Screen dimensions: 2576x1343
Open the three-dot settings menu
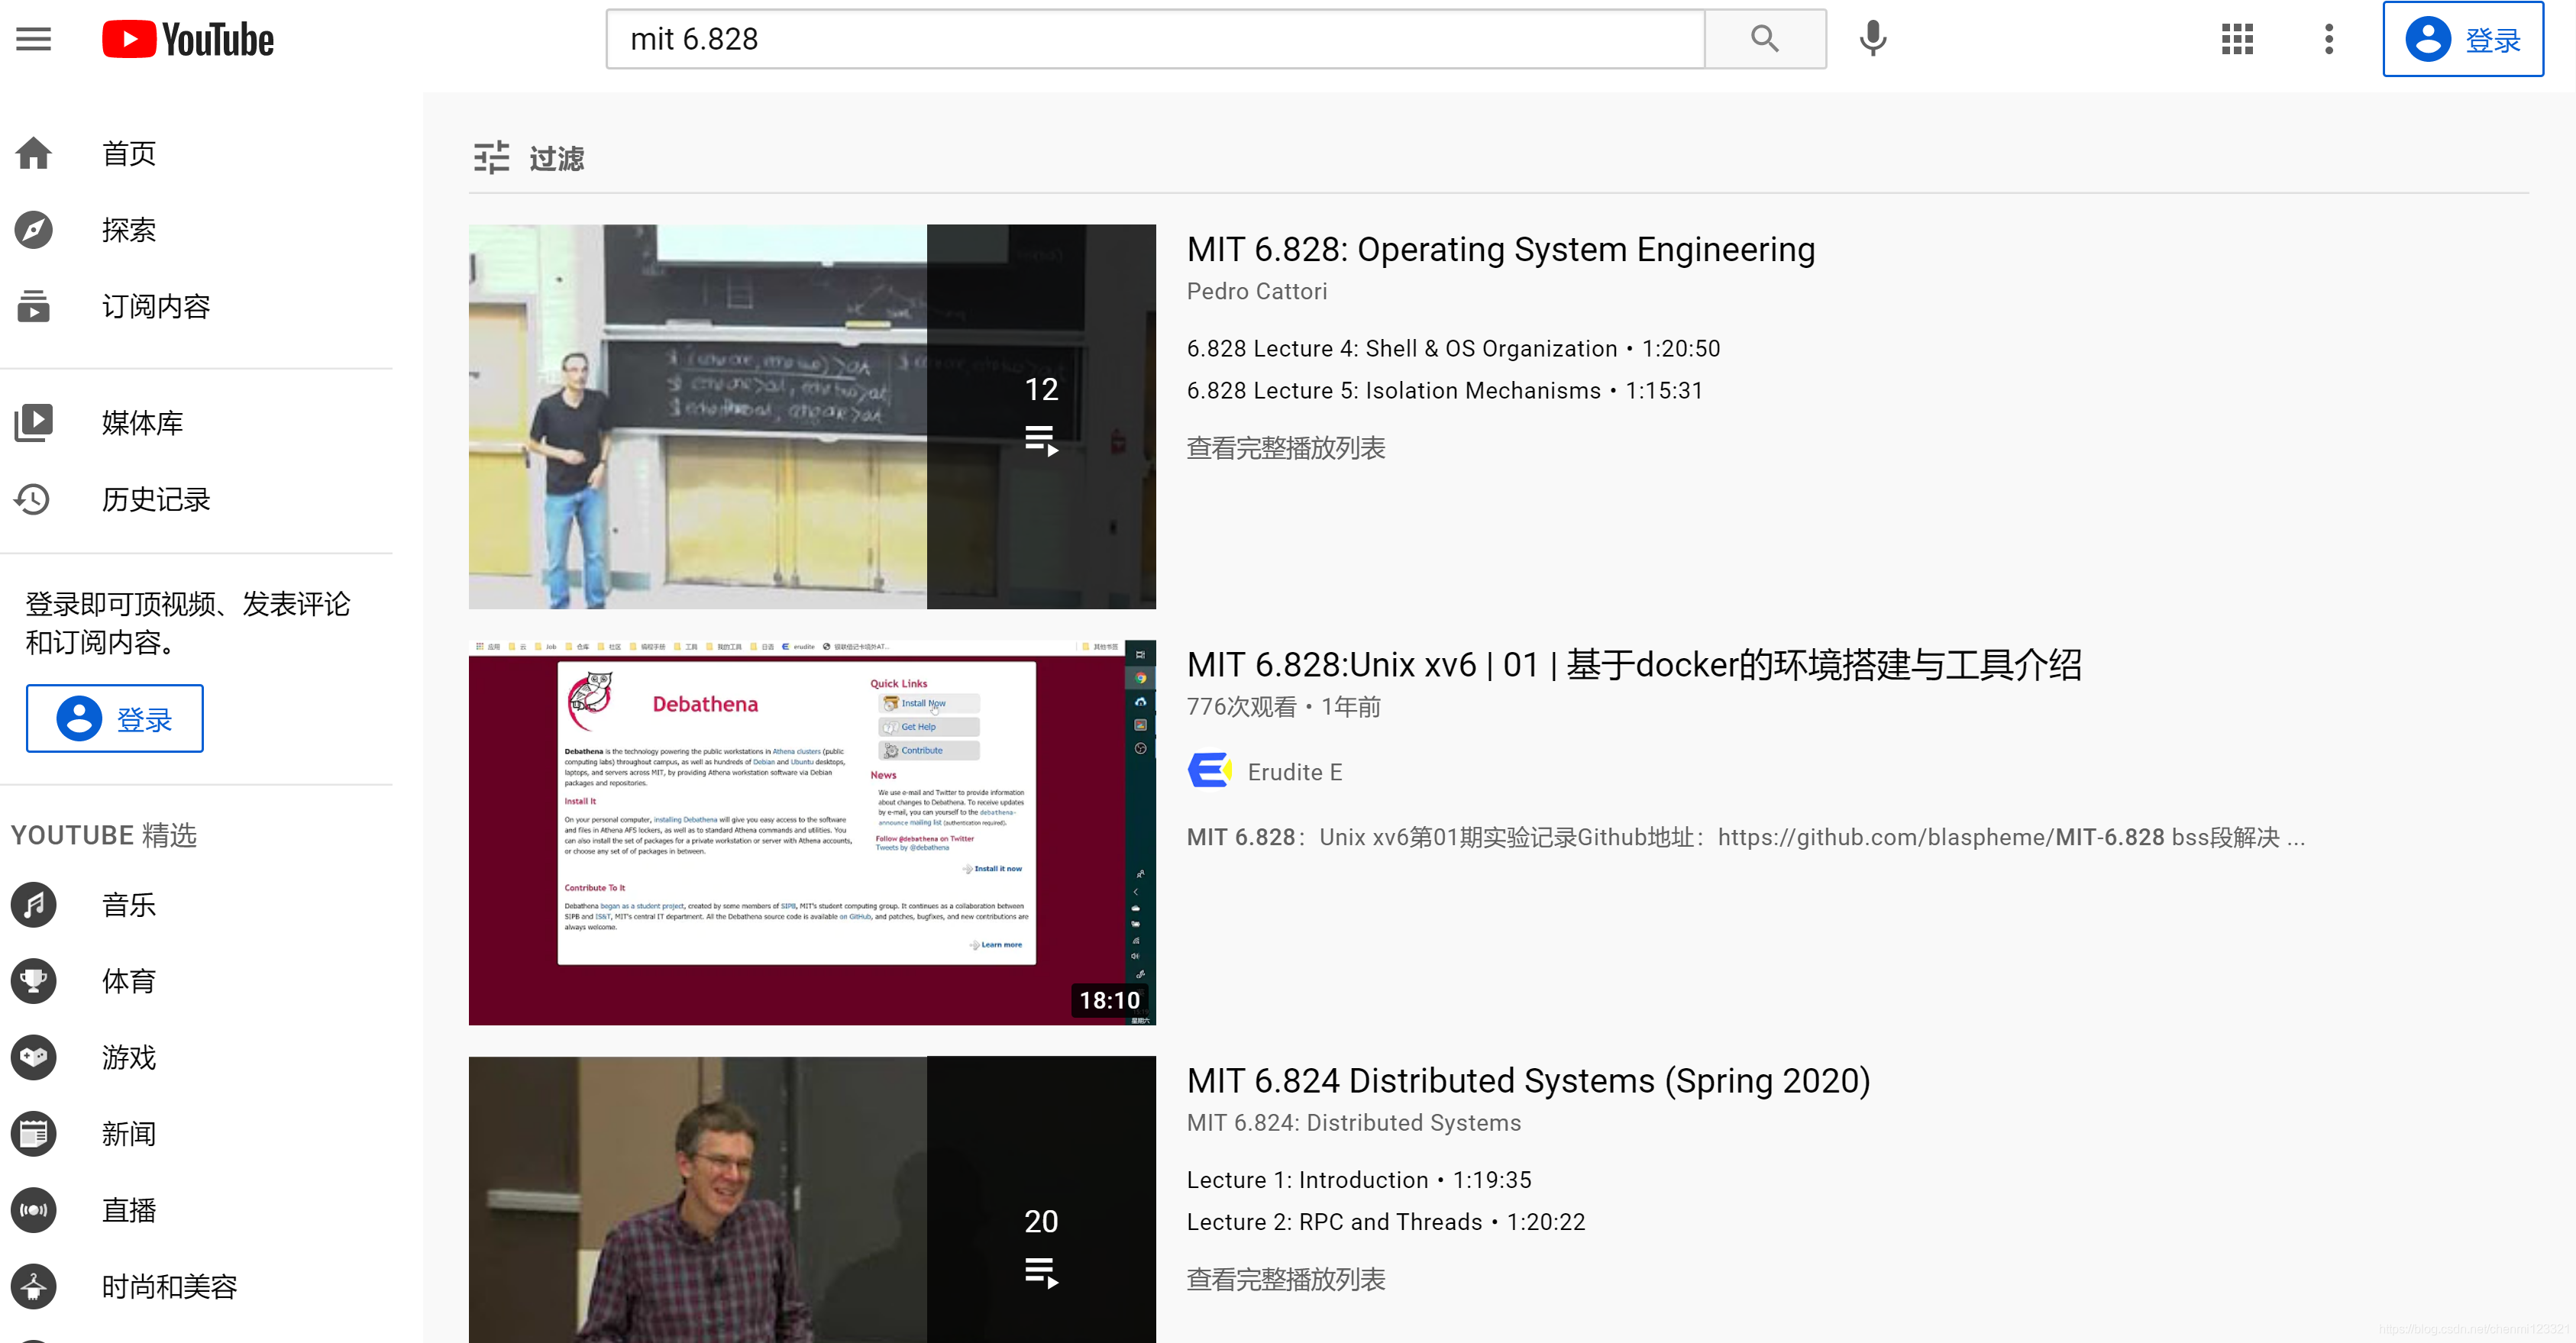2329,39
